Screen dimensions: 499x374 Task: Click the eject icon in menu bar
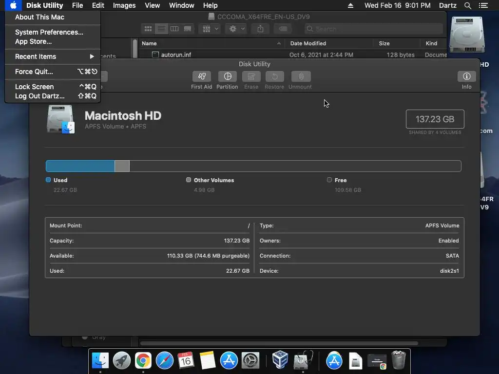350,5
